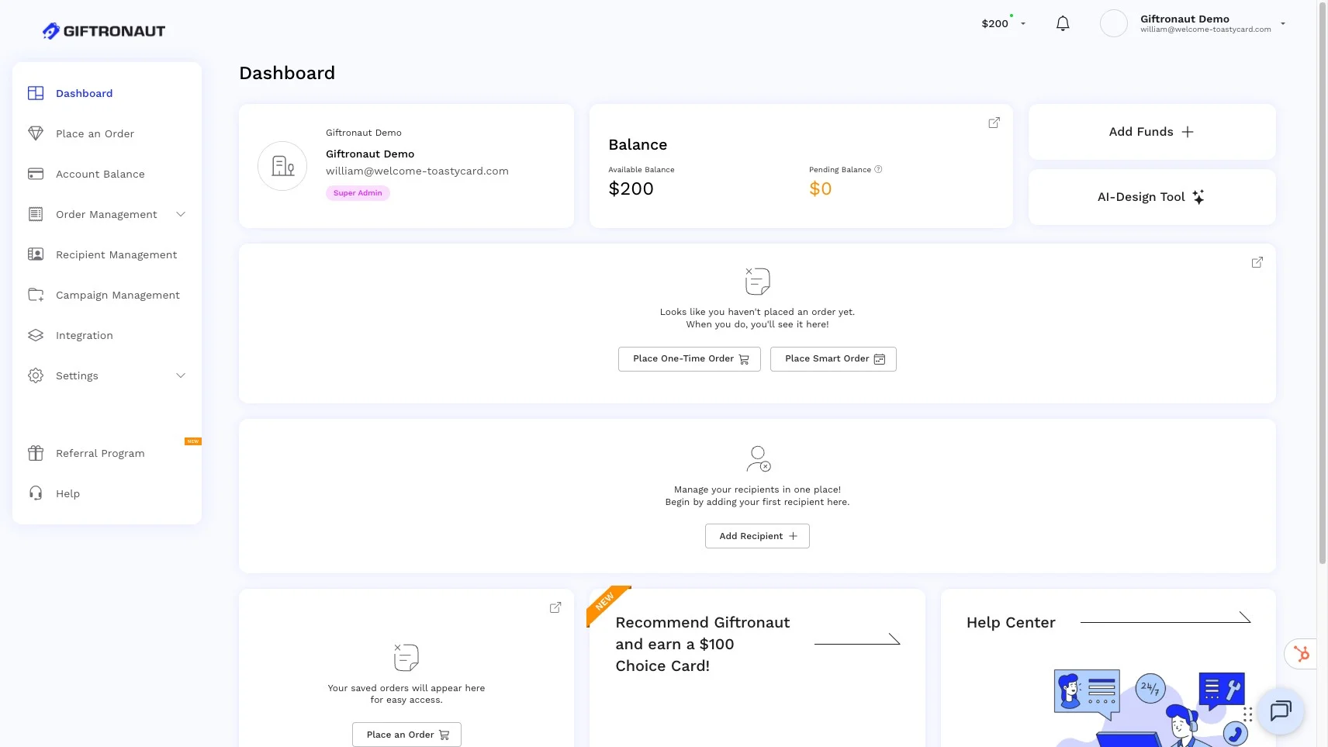The height and width of the screenshot is (747, 1328).
Task: Expand the Settings chevron
Action: [181, 375]
